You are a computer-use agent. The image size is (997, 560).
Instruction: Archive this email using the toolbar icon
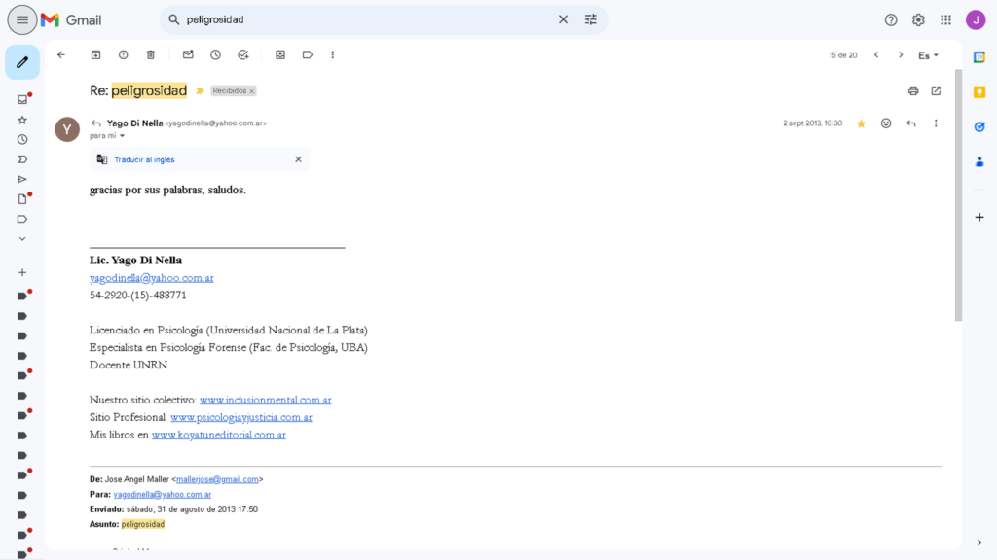click(x=95, y=55)
